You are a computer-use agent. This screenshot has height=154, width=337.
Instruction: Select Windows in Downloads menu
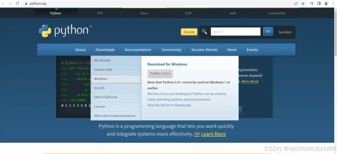[x=116, y=79]
